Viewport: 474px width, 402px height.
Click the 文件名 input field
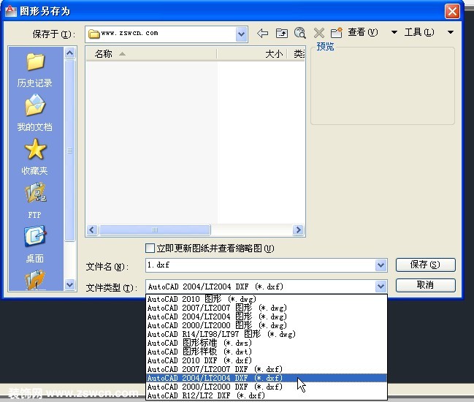[x=260, y=265]
